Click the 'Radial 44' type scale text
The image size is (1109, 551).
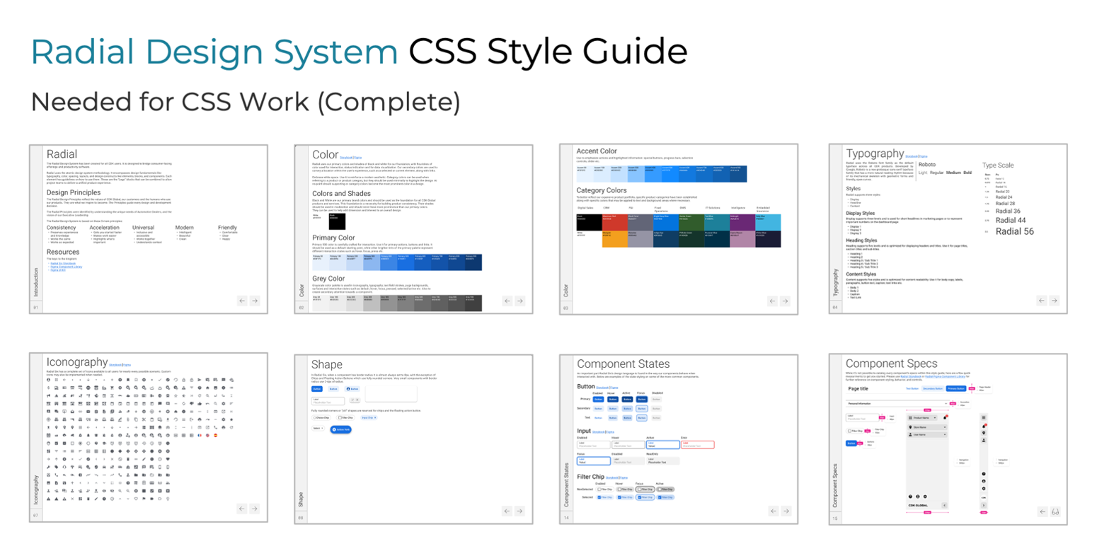click(x=1011, y=221)
